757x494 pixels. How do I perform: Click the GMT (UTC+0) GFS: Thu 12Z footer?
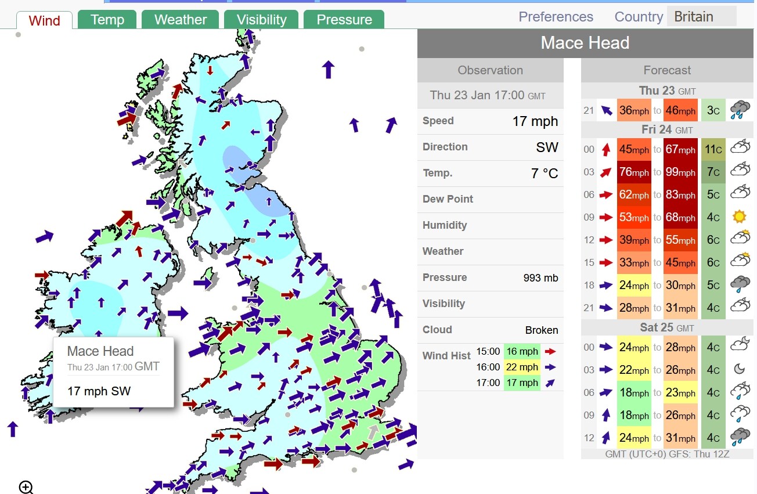[x=667, y=454]
